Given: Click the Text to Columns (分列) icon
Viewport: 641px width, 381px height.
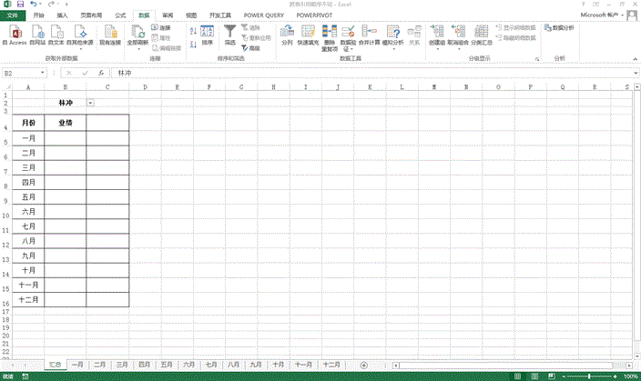Looking at the screenshot, I should 288,35.
